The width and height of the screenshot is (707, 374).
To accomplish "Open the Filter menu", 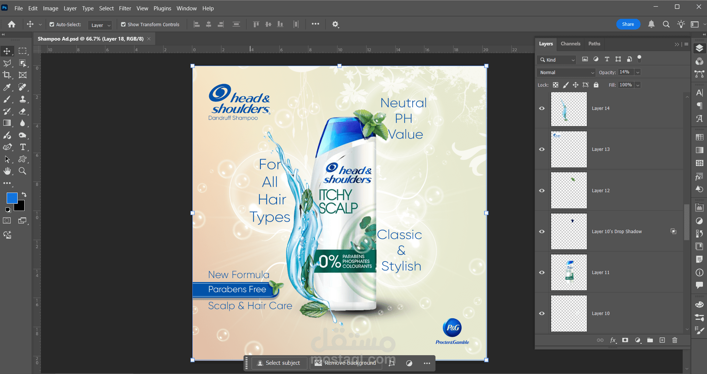I will coord(125,8).
